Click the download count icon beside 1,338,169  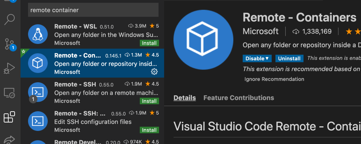click(x=296, y=32)
